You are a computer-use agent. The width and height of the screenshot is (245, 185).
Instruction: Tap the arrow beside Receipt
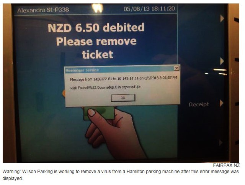tap(221, 103)
